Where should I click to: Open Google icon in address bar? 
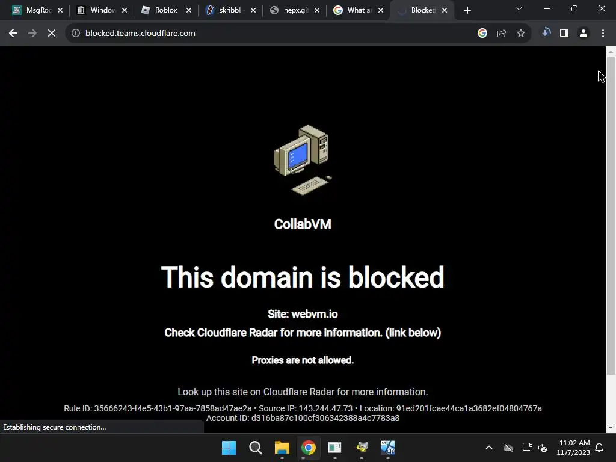pos(482,34)
